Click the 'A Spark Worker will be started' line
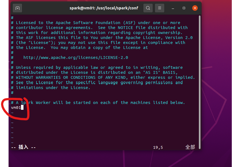This screenshot has height=167, width=232. point(98,103)
